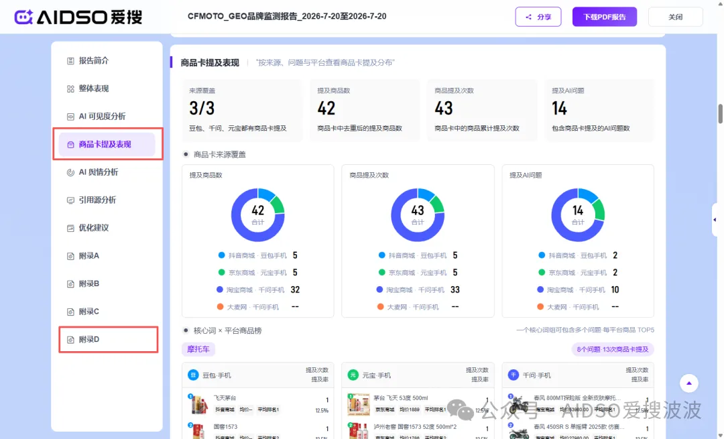Click the 豆包·手机 platform icon
Screen dimensions: 724x439
tap(193, 375)
